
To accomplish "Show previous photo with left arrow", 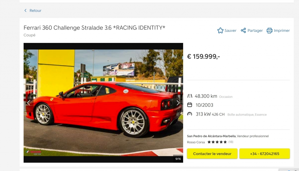I will (29, 103).
